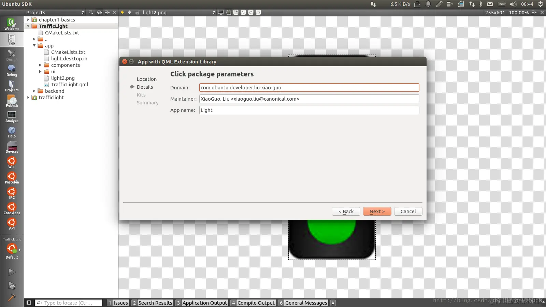Zoom in on the image
The image size is (546, 307).
click(251, 12)
